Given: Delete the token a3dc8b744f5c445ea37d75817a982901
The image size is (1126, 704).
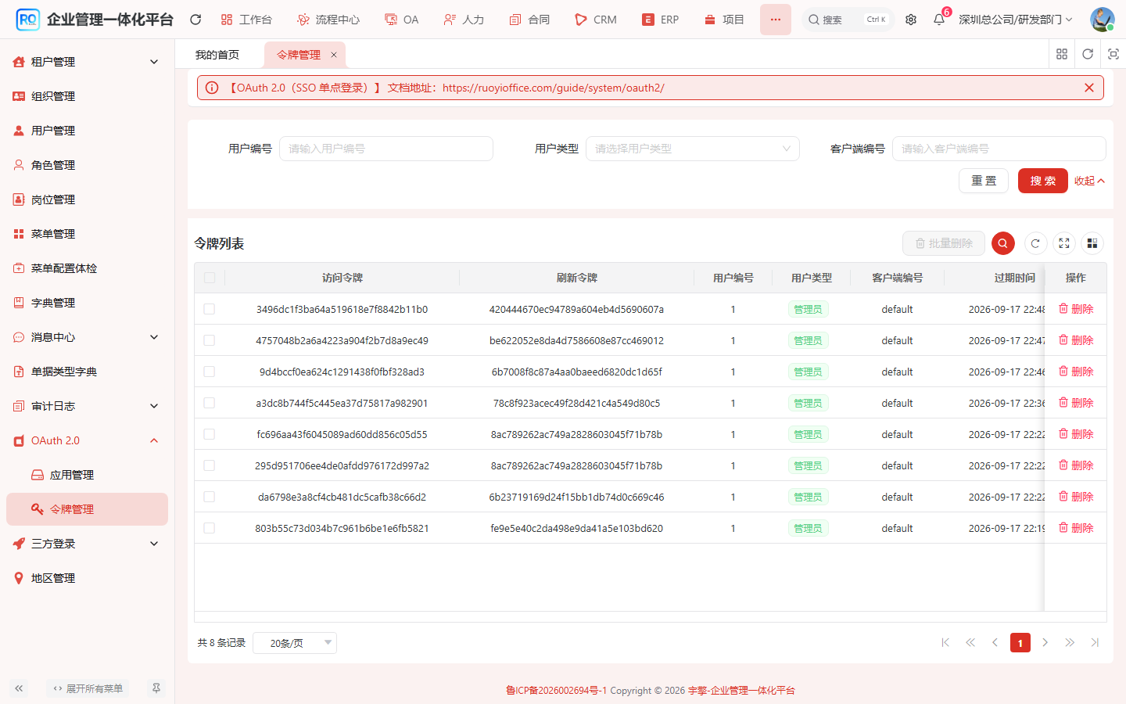Looking at the screenshot, I should click(x=1076, y=403).
